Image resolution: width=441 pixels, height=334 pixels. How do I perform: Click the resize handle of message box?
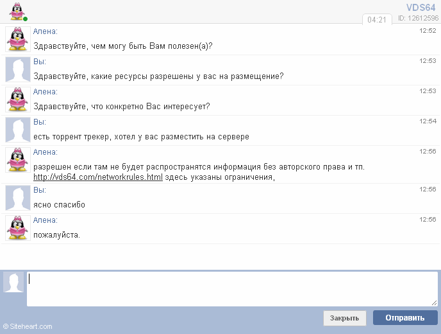pyautogui.click(x=434, y=303)
